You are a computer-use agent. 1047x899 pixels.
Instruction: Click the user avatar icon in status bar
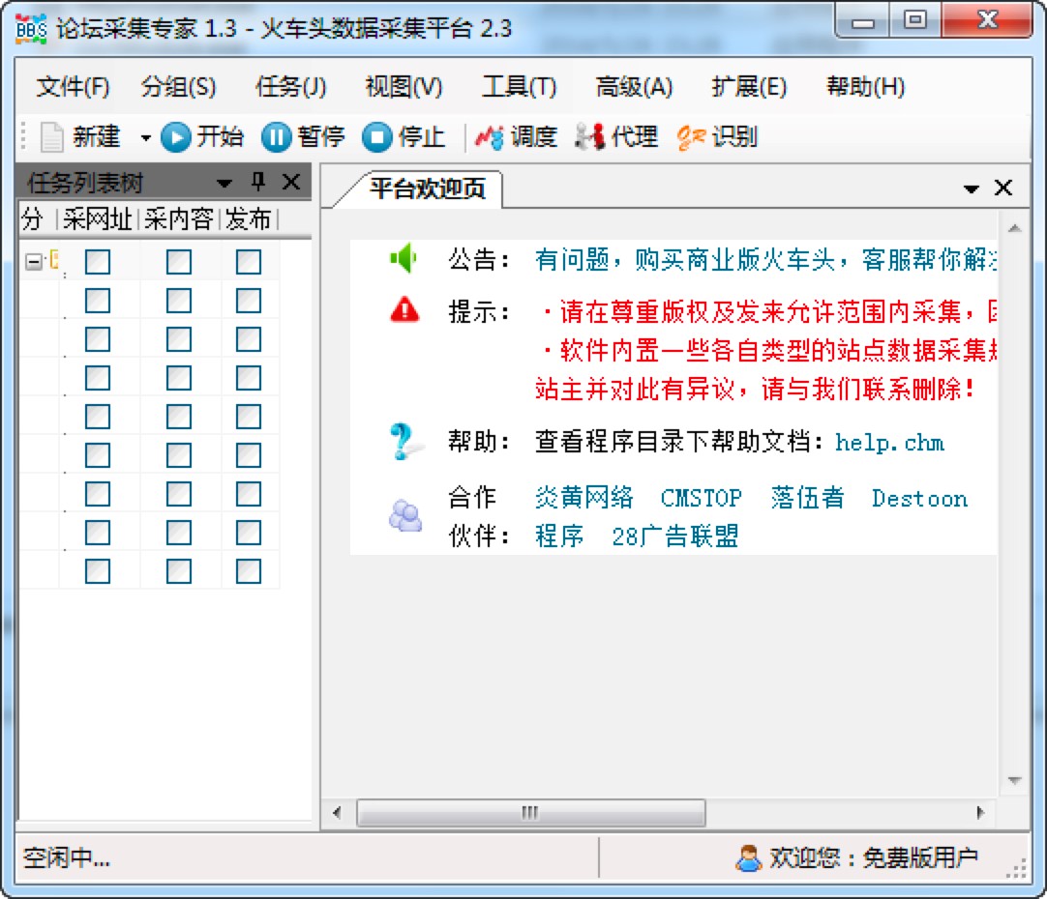[749, 857]
